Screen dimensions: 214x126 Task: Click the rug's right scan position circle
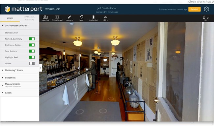point(103,111)
